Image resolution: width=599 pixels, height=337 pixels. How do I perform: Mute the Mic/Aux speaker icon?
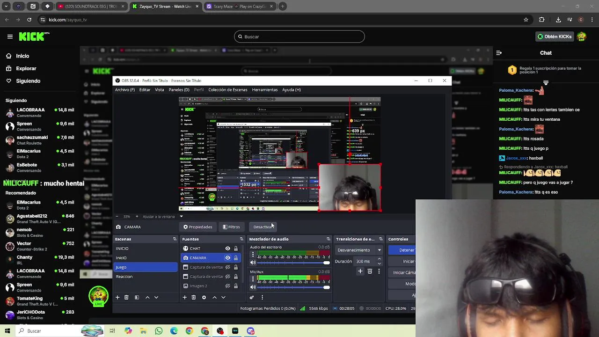tap(253, 287)
